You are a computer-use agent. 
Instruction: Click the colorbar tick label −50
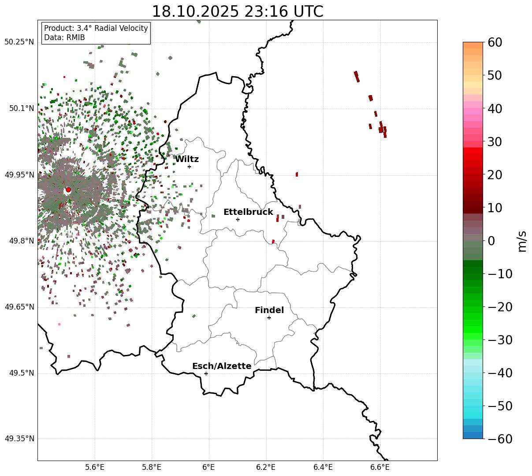pyautogui.click(x=500, y=406)
